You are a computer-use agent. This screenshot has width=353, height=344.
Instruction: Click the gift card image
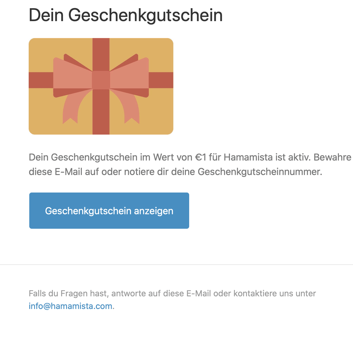[101, 86]
